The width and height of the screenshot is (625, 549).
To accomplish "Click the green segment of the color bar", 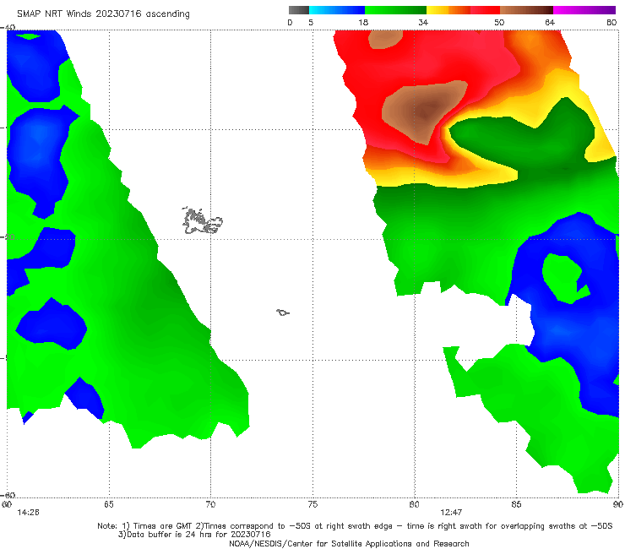I will pyautogui.click(x=395, y=10).
